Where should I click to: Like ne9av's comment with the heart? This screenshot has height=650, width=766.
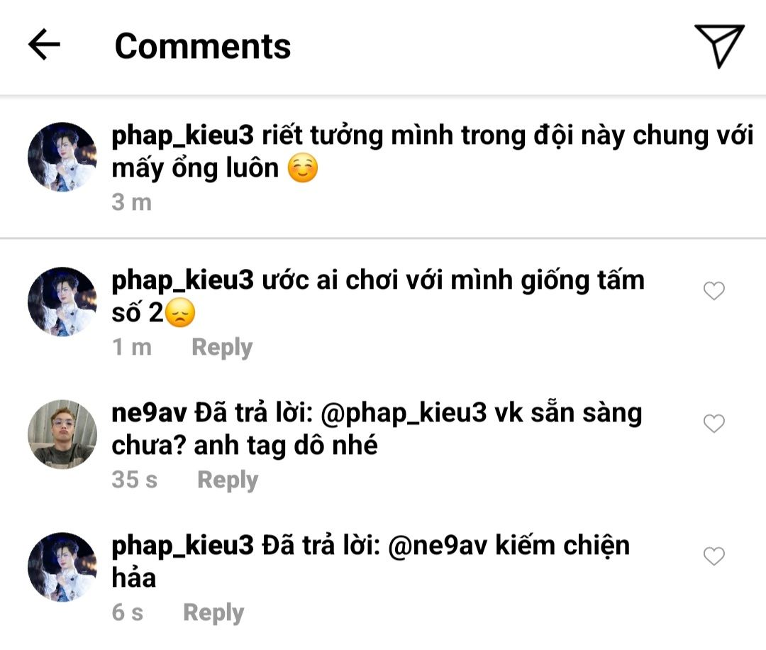click(714, 424)
